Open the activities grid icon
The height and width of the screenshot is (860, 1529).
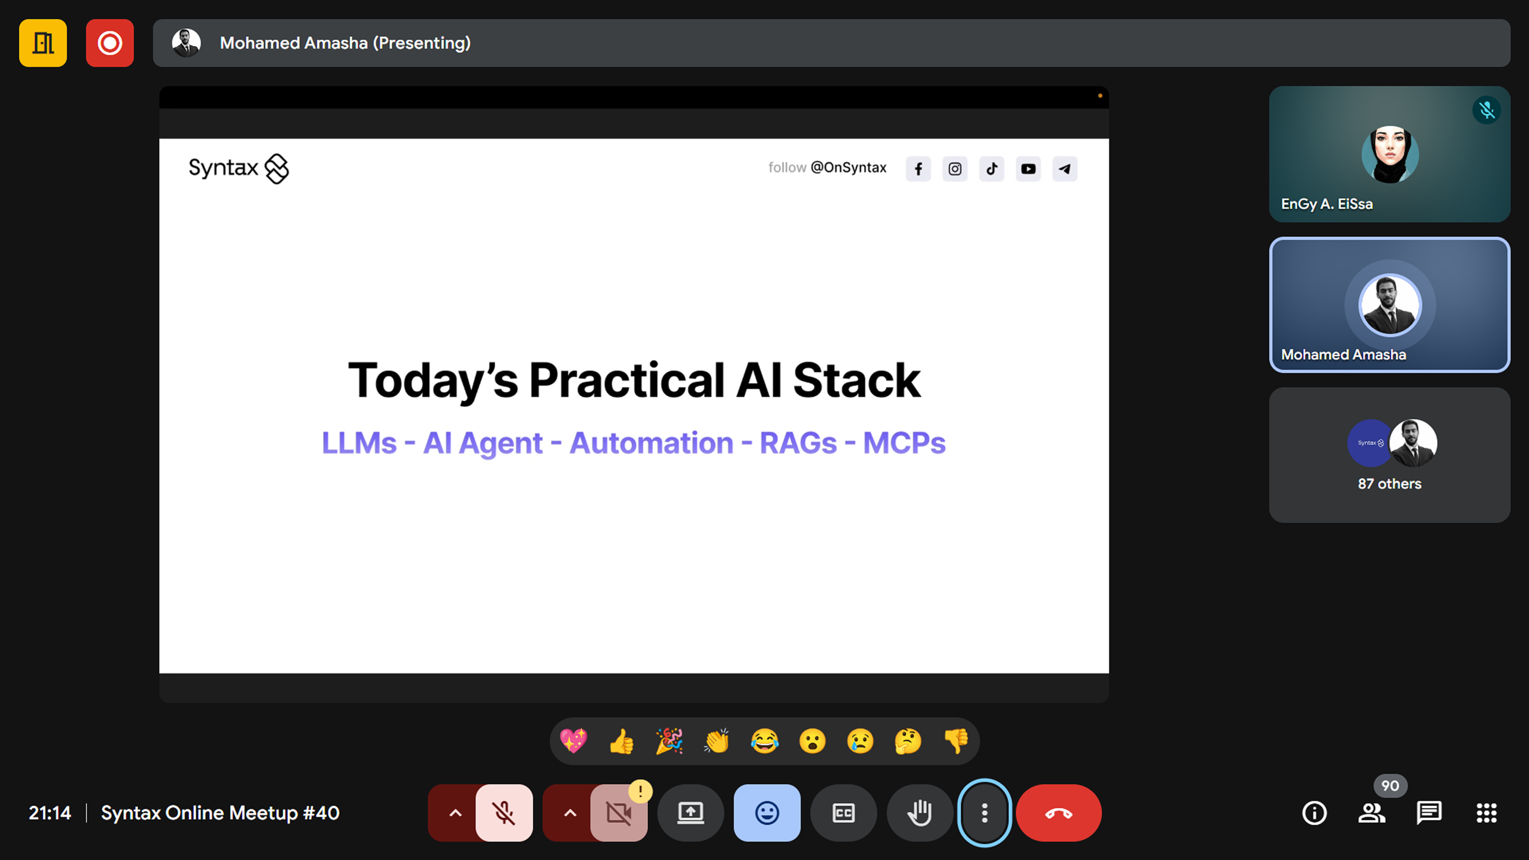point(1486,813)
